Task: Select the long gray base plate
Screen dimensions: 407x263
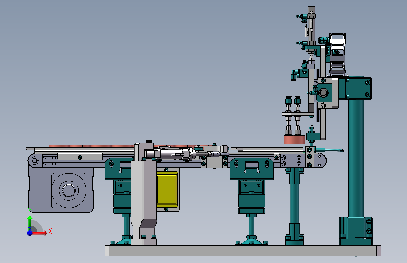Action: pos(243,250)
